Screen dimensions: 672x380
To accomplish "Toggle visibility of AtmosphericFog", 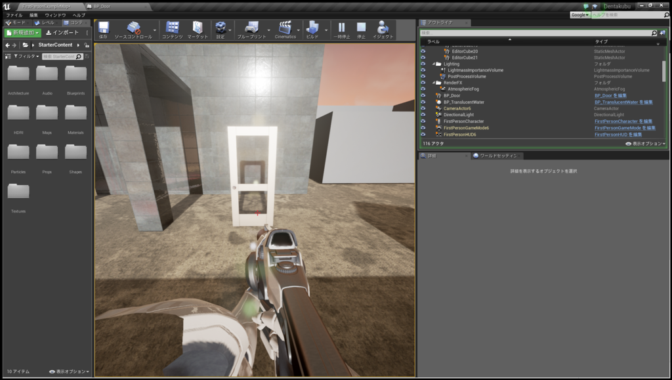I will [x=423, y=89].
